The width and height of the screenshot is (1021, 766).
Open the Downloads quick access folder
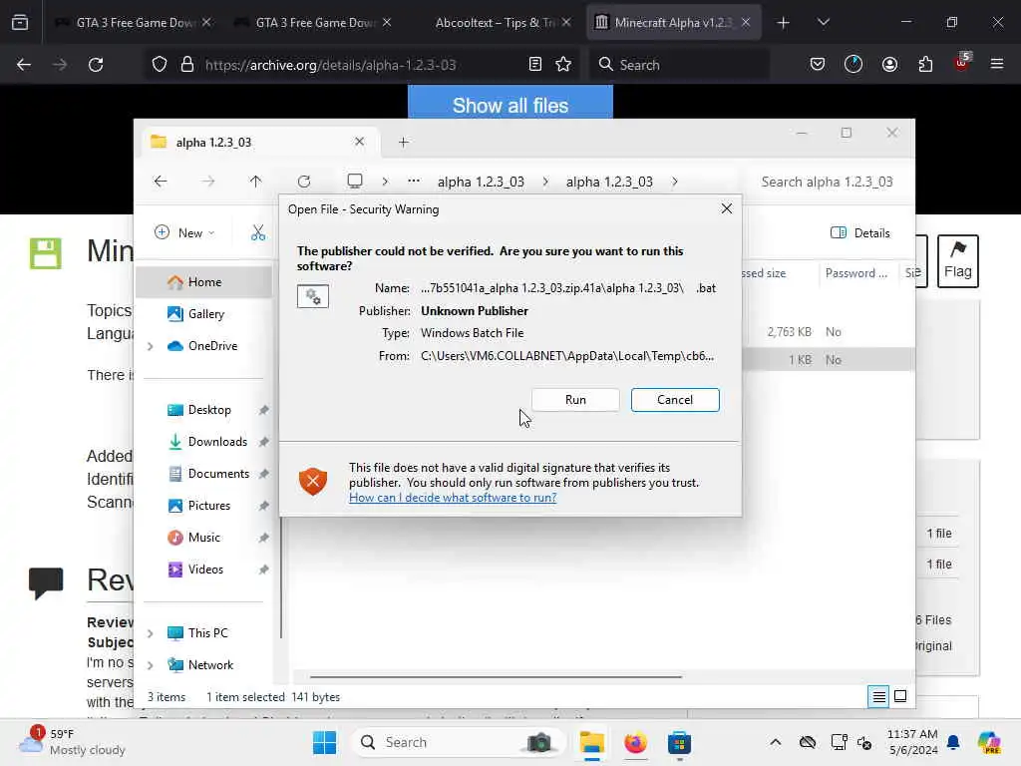tap(216, 442)
